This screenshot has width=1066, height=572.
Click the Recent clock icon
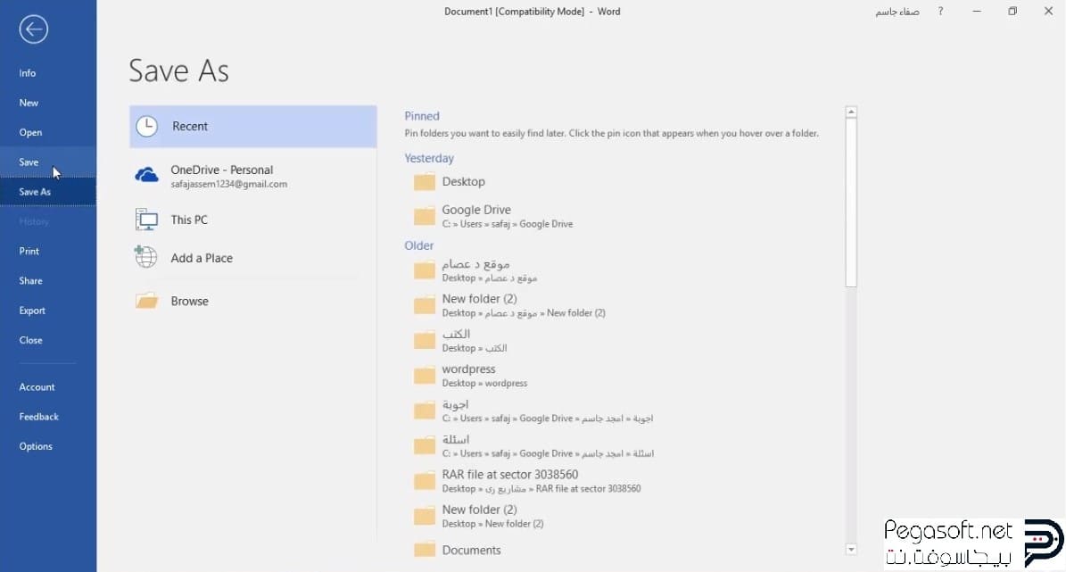coord(147,127)
